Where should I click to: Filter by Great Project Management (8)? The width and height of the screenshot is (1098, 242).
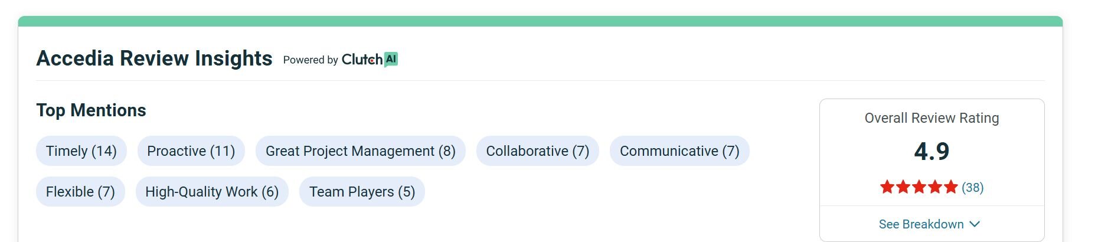pos(360,151)
